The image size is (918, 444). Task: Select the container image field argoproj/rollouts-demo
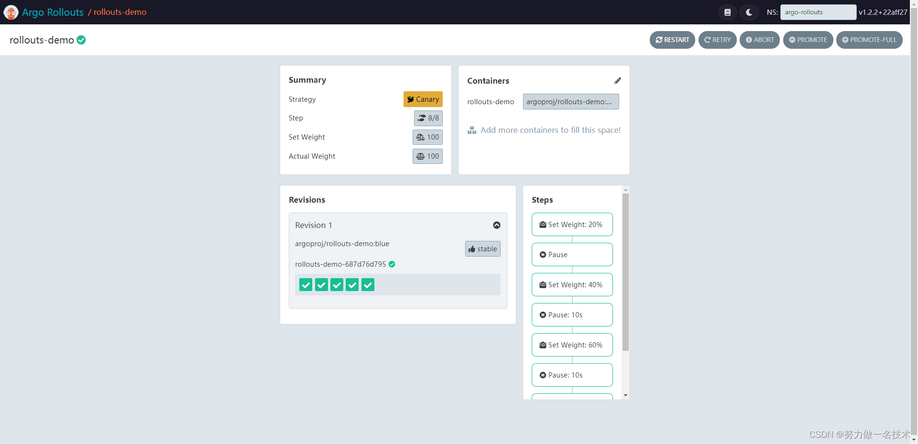(571, 102)
